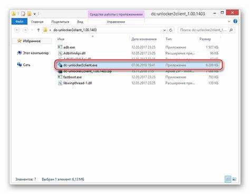Refresh the folder view
This screenshot has height=194, width=250.
(170, 30)
